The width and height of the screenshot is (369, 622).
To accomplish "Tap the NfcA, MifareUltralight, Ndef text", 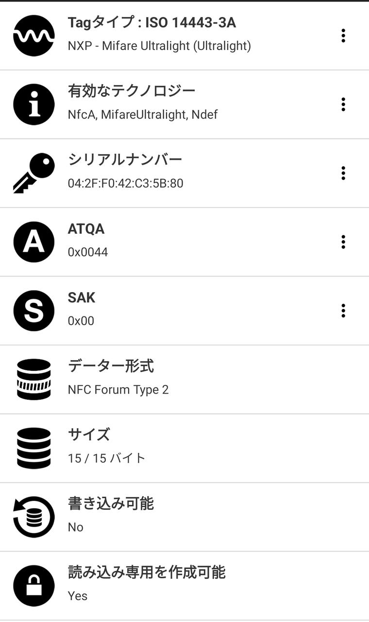I will [x=143, y=115].
